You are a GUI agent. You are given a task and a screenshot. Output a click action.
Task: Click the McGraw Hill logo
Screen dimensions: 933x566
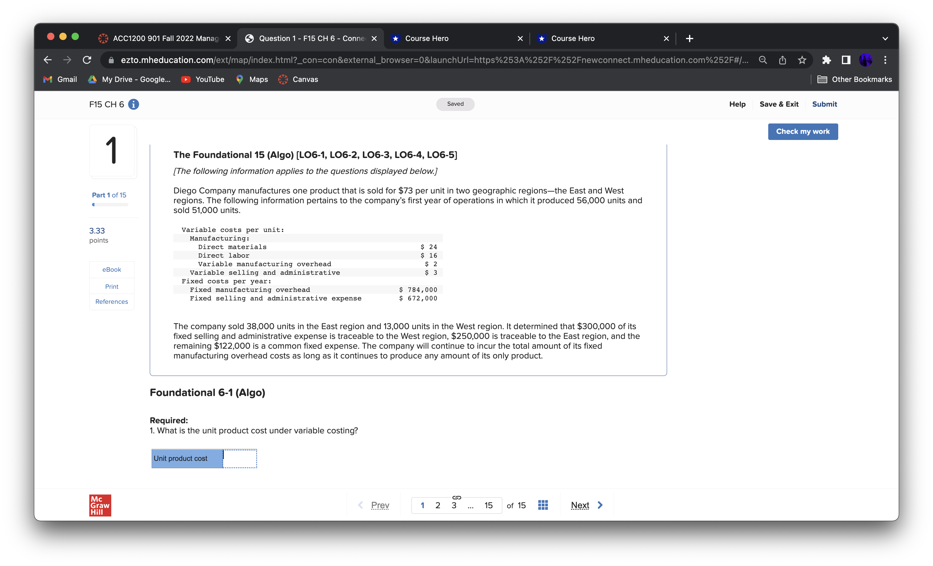coord(100,505)
